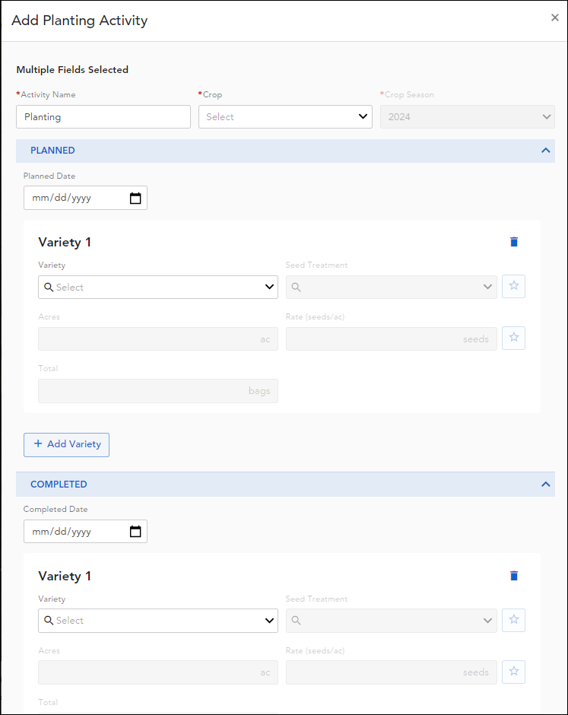Click the star icon beside Completed Rate field

(513, 672)
